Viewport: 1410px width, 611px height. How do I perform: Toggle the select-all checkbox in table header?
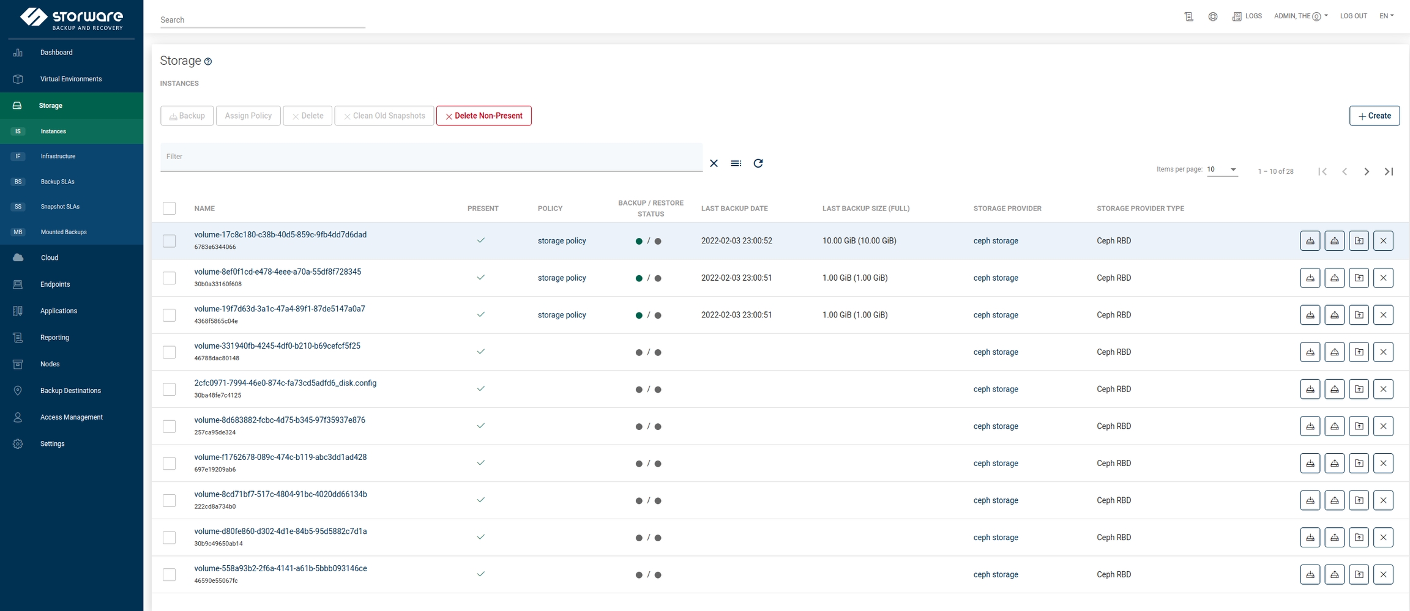tap(170, 209)
